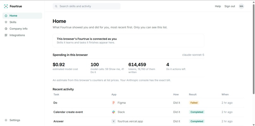Click the 614,459 tokens value

pyautogui.click(x=137, y=65)
